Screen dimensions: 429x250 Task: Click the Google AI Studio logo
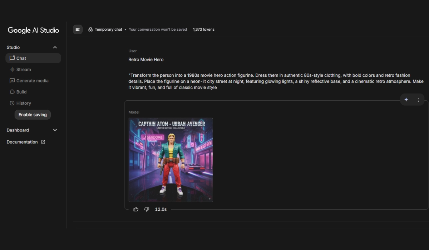click(33, 30)
